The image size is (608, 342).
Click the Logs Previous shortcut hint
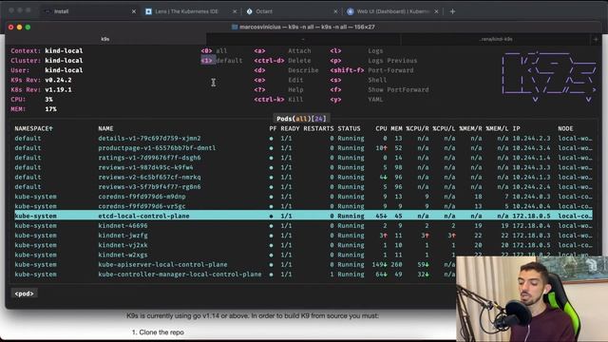pos(373,61)
